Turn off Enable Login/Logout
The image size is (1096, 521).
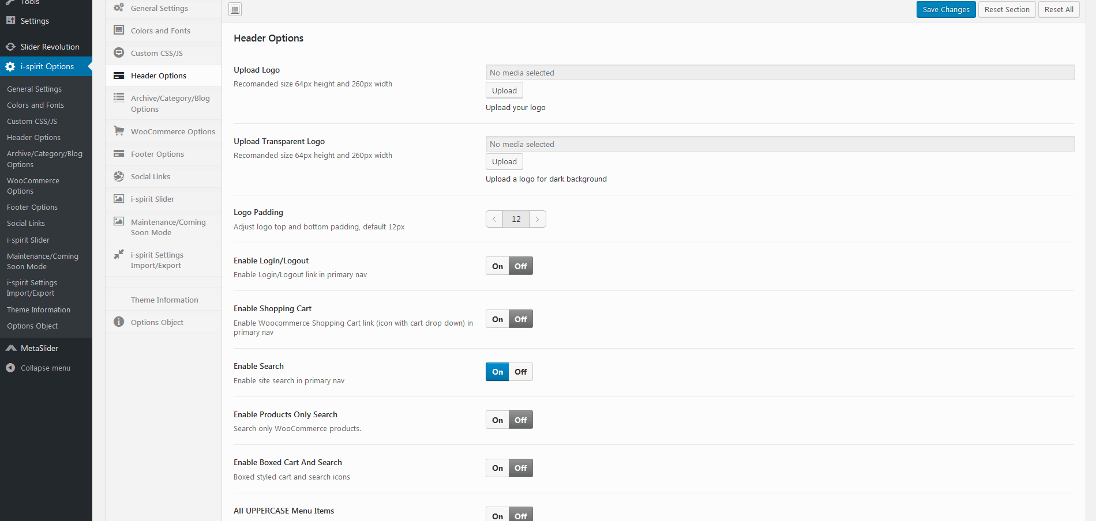521,266
